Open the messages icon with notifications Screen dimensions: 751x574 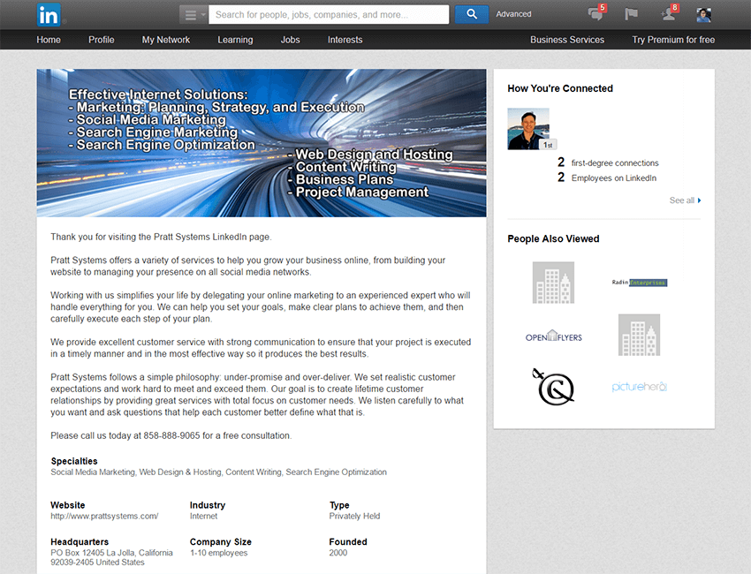[595, 14]
